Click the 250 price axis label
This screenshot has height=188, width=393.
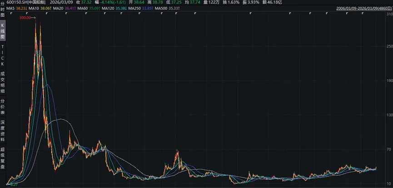click(388, 46)
